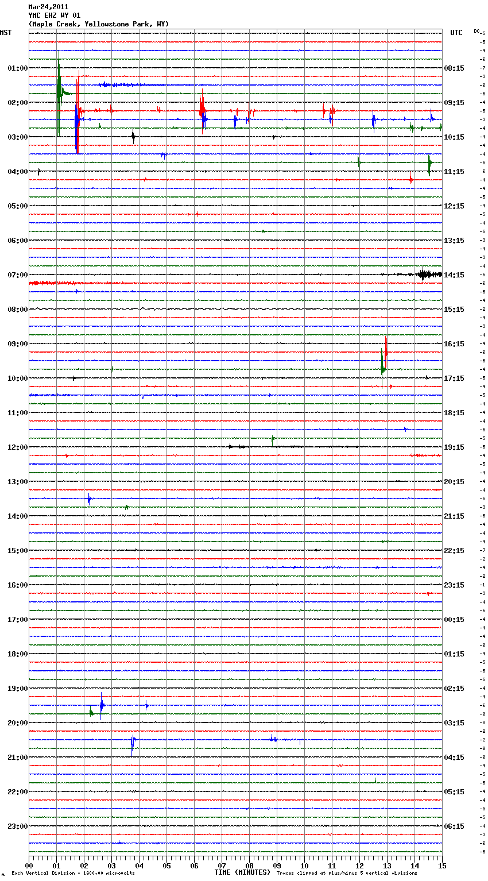Viewport: 488px width, 881px height.
Task: Click the 19:15 UTC time label
Action: [454, 447]
